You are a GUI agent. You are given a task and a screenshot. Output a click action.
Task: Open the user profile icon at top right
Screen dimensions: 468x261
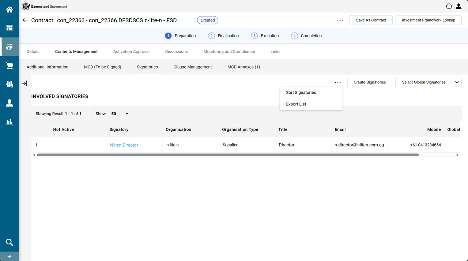pyautogui.click(x=458, y=6)
